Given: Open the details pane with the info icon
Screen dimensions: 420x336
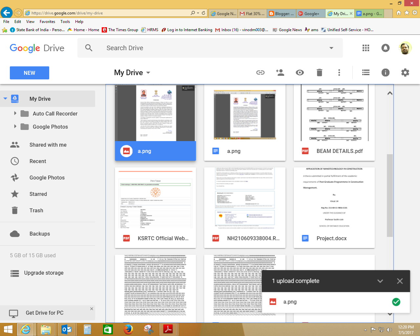Looking at the screenshot, I should coord(385,73).
